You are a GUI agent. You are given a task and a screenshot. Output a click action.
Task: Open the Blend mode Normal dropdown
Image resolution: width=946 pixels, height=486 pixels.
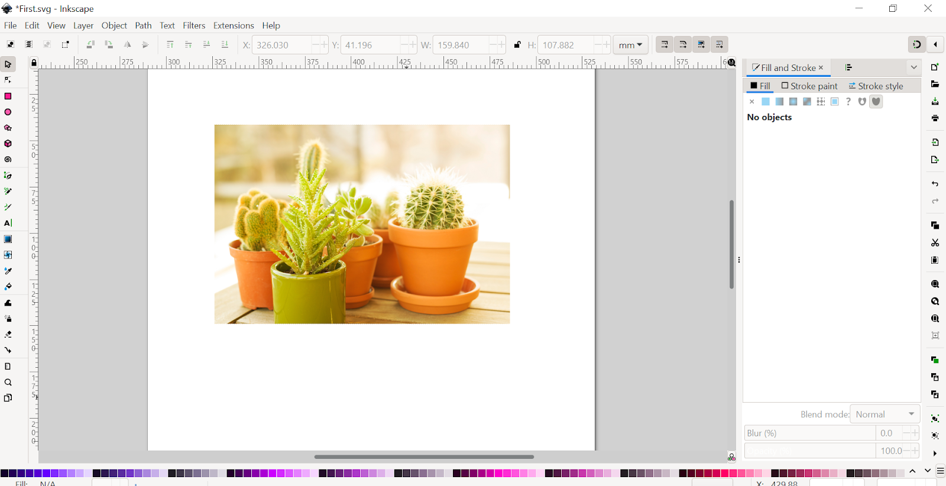(x=885, y=414)
